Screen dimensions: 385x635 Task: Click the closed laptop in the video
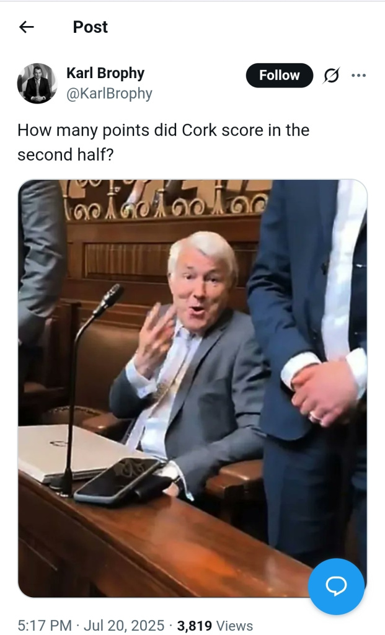[73, 452]
